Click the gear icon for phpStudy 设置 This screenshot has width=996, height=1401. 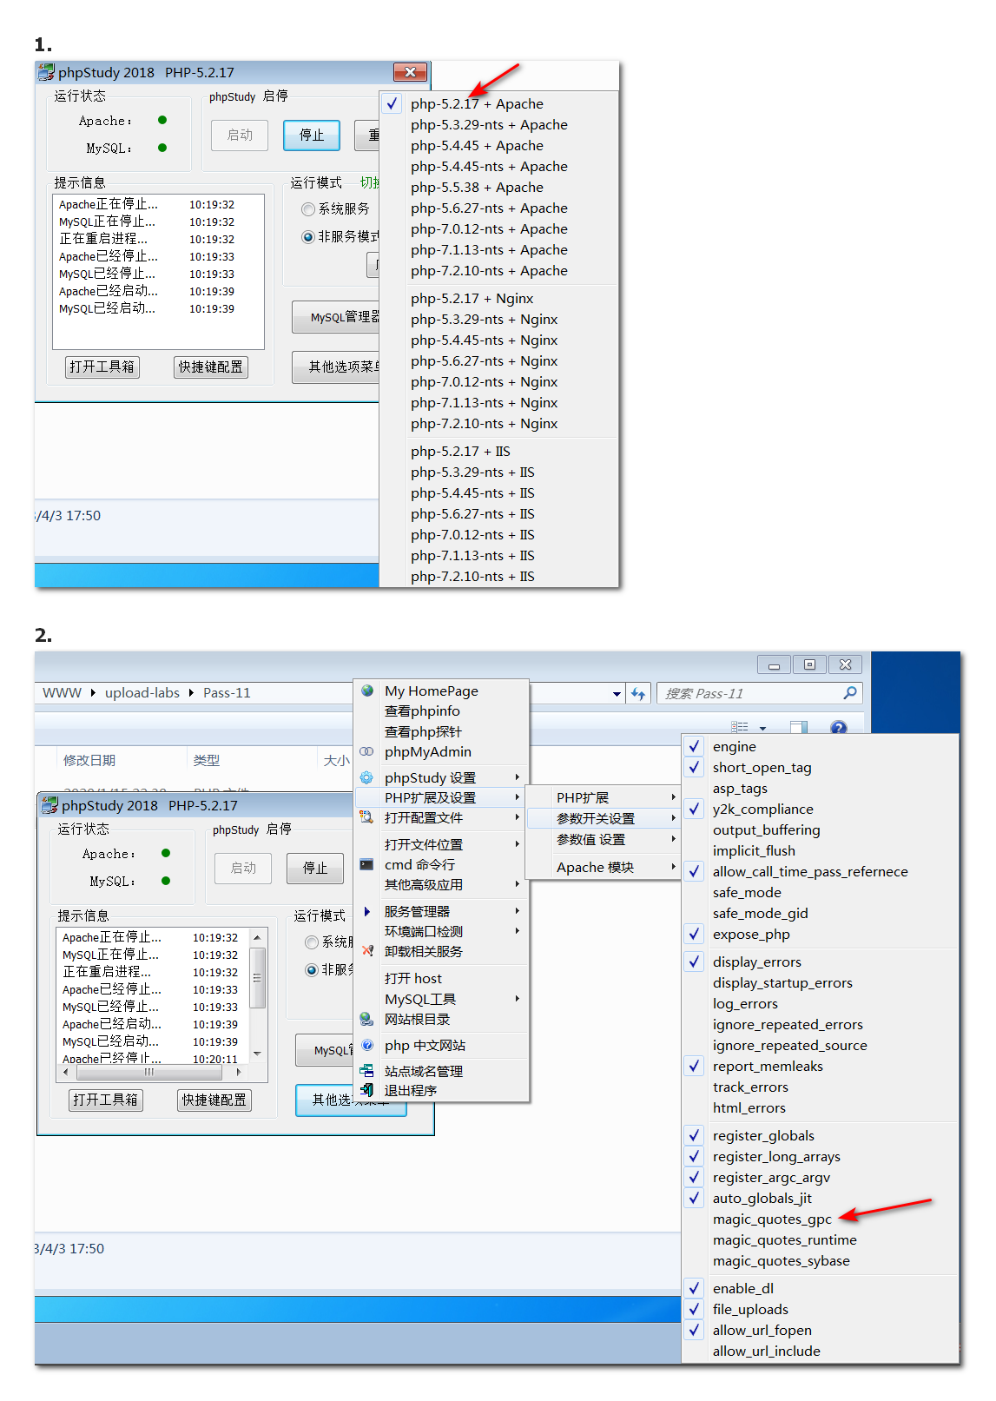pyautogui.click(x=367, y=777)
